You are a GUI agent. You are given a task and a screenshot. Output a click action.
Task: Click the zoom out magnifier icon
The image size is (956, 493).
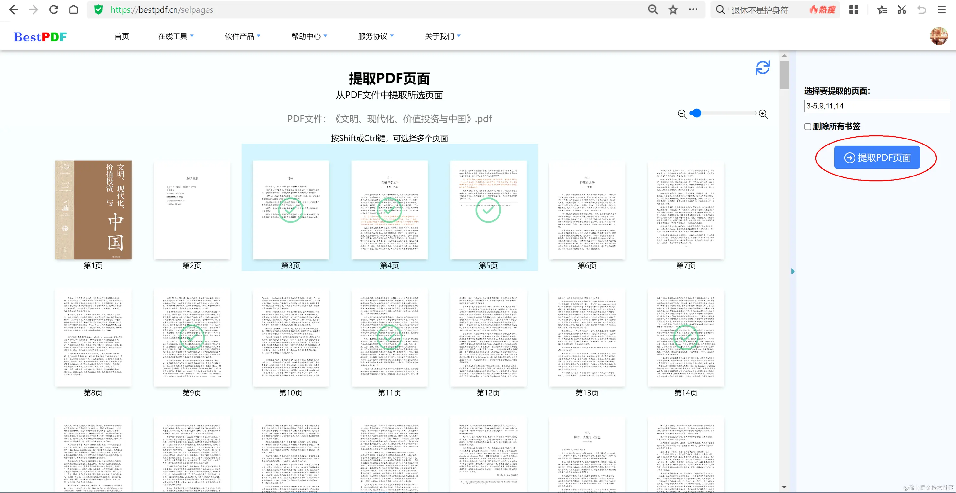(x=682, y=114)
